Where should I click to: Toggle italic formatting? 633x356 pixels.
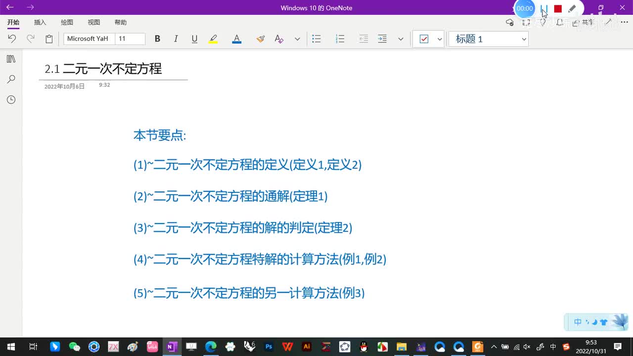point(176,39)
